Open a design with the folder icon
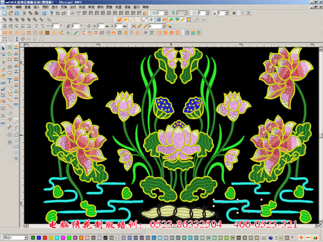This screenshot has width=323, height=242. point(11,13)
